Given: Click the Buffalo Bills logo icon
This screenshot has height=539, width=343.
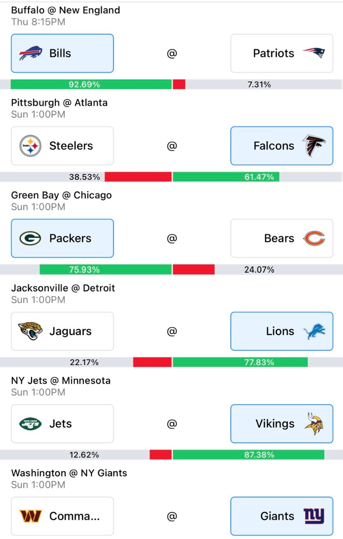Looking at the screenshot, I should point(30,54).
